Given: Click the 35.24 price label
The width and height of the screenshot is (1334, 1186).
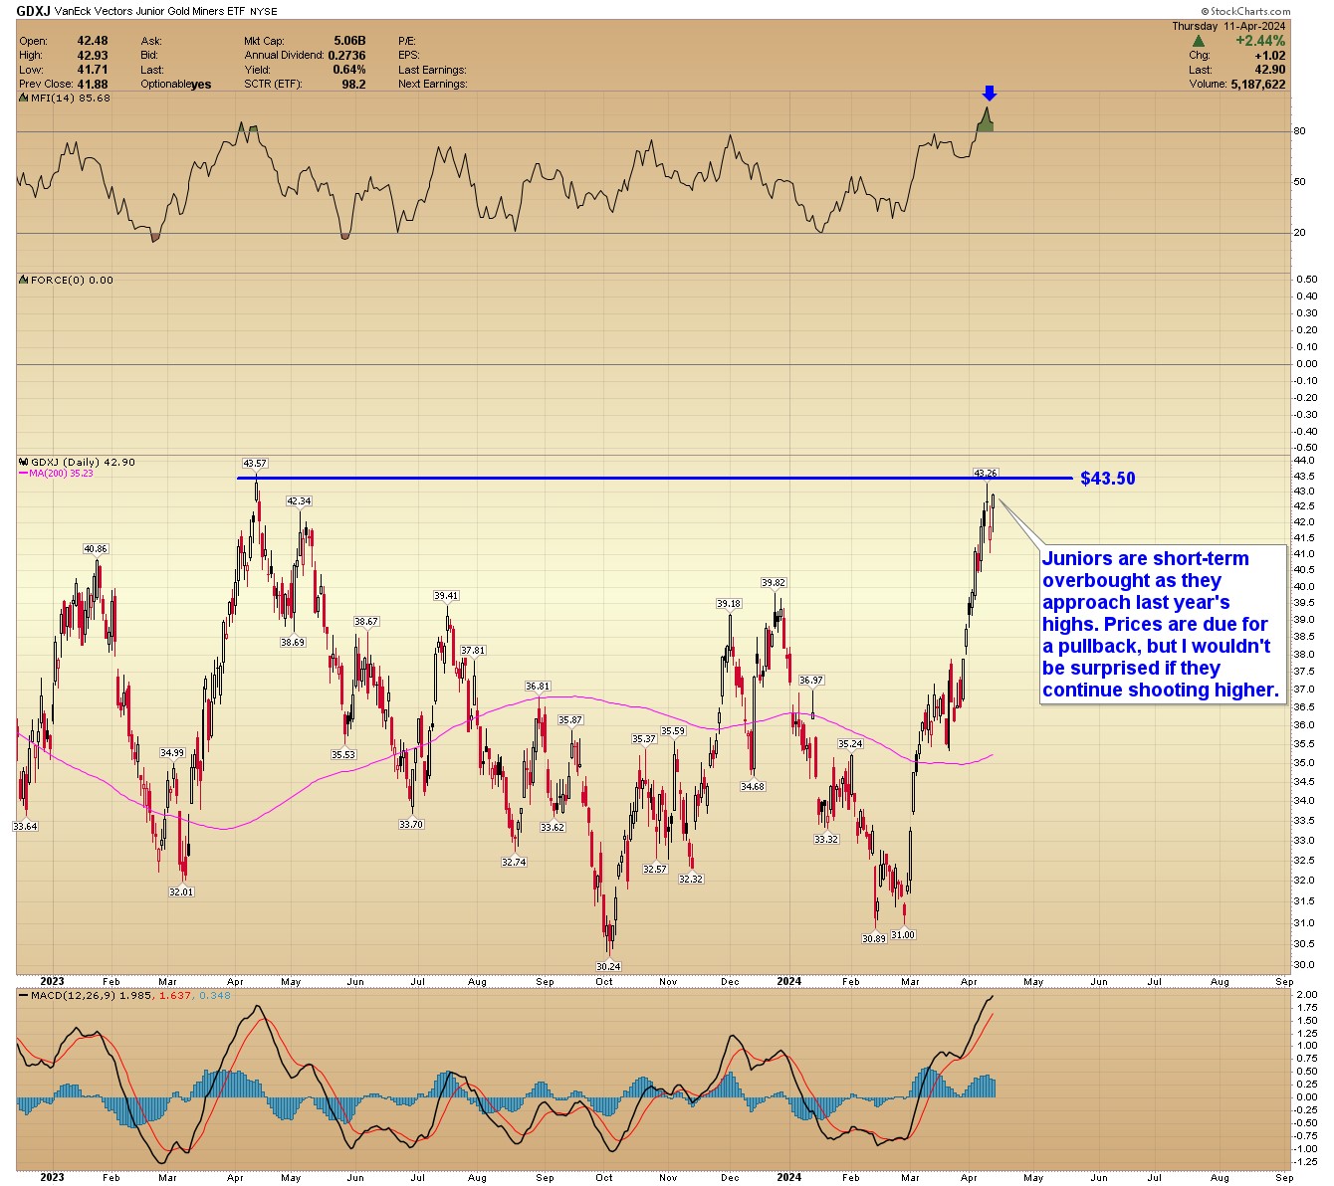Looking at the screenshot, I should (850, 744).
